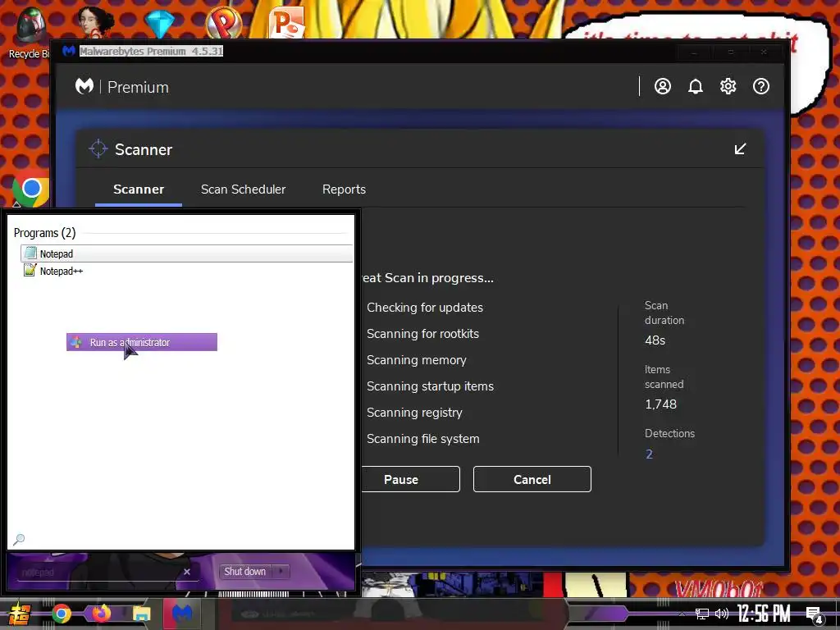This screenshot has height=630, width=840.
Task: Click the Scanner crosshair icon
Action: (98, 149)
